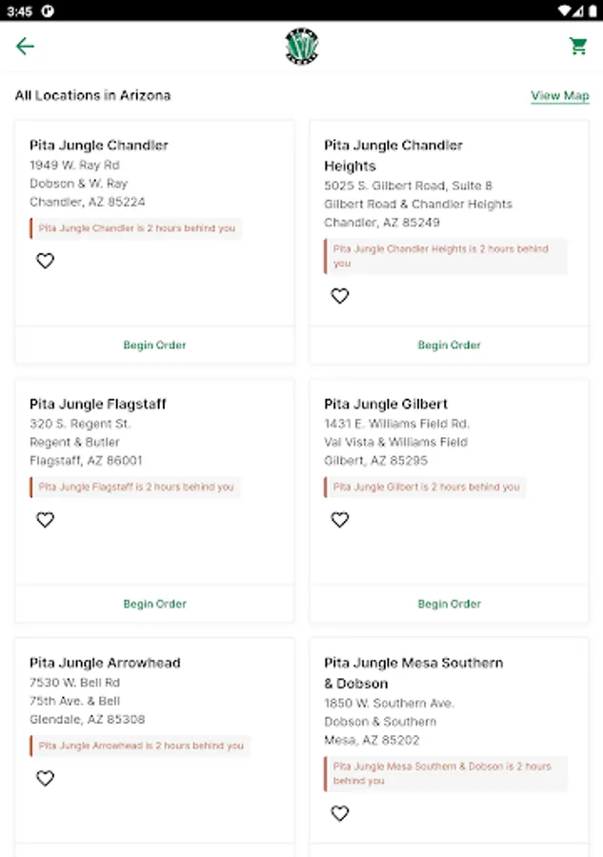Begin Order at Pita Jungle Gilbert

pos(449,604)
